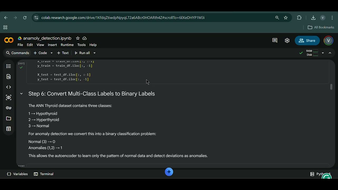Click the text '2 → Hyperthyroid'
The width and height of the screenshot is (338, 190).
click(44, 120)
